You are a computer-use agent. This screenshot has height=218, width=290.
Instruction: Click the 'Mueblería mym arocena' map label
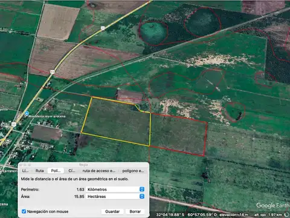[x=47, y=116]
